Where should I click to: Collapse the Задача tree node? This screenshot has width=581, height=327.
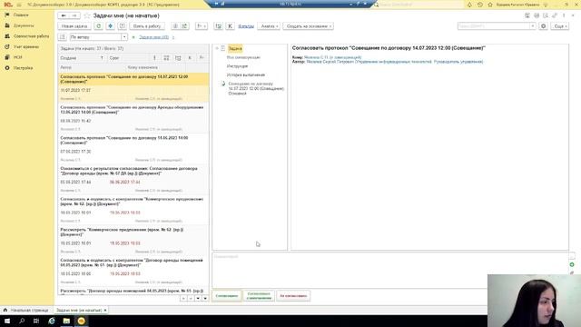(217, 48)
